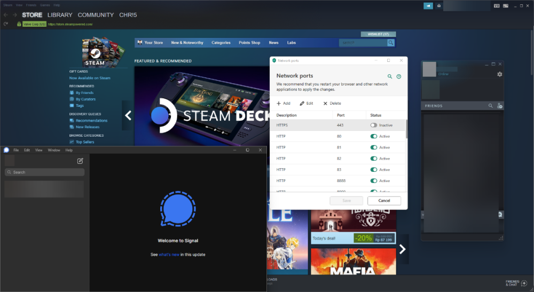
Task: Open the Categories store dropdown
Action: click(221, 43)
